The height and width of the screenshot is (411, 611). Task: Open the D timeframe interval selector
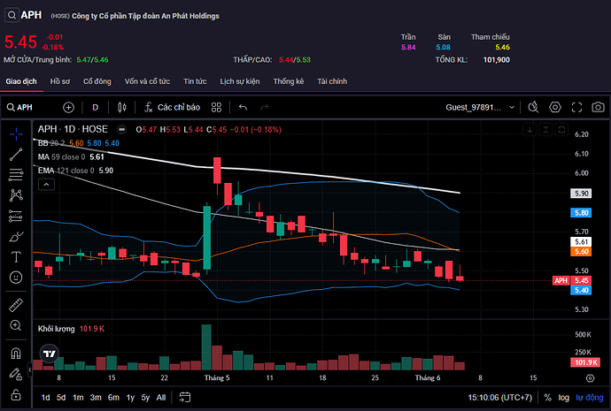tap(95, 107)
